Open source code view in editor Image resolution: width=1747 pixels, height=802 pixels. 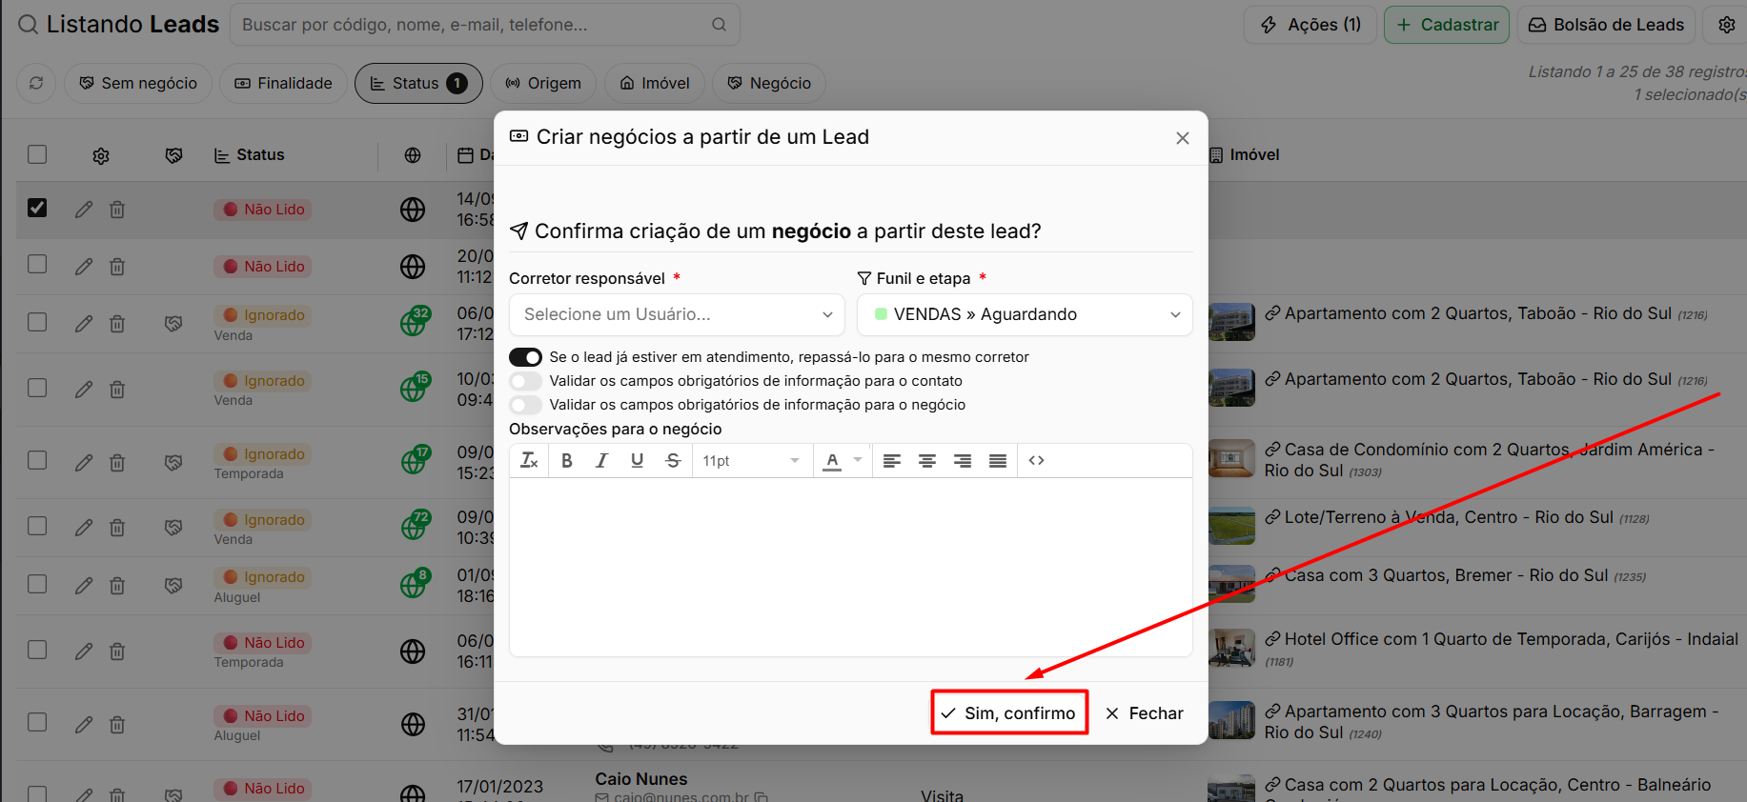(1037, 461)
